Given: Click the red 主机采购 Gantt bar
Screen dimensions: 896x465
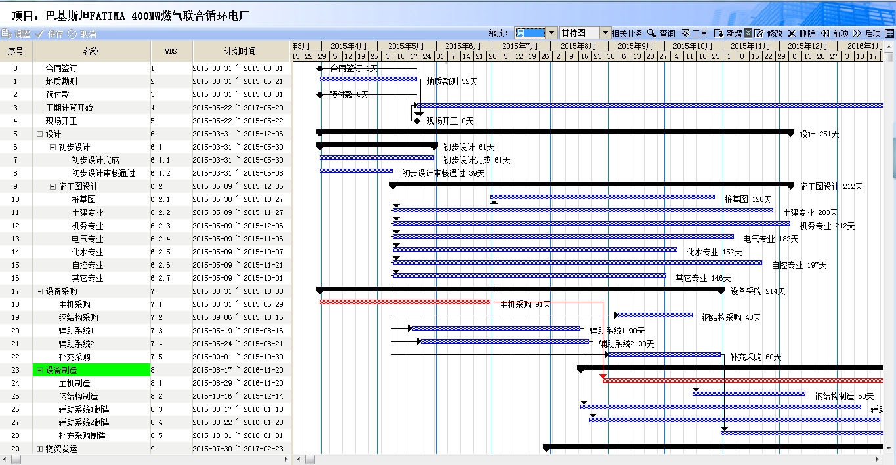Looking at the screenshot, I should point(404,302).
